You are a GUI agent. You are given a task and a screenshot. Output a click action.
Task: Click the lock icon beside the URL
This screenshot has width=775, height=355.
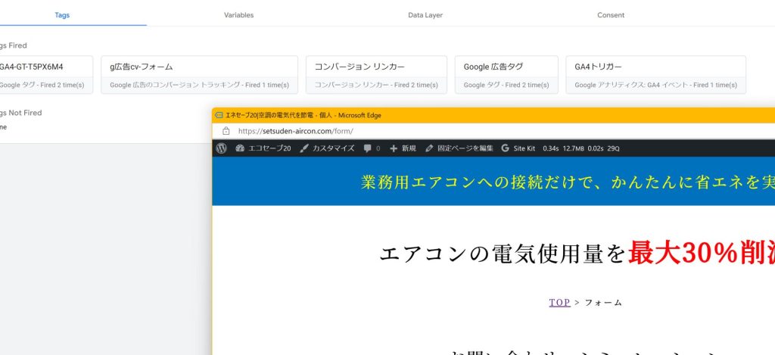click(x=226, y=131)
